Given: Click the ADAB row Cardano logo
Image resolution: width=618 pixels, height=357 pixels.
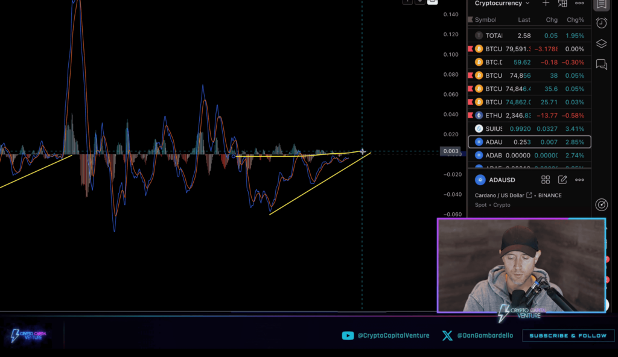Looking at the screenshot, I should (479, 155).
